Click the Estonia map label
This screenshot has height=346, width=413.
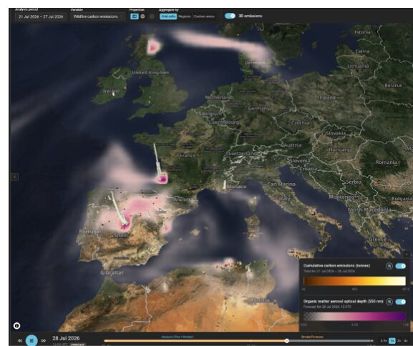click(x=362, y=32)
